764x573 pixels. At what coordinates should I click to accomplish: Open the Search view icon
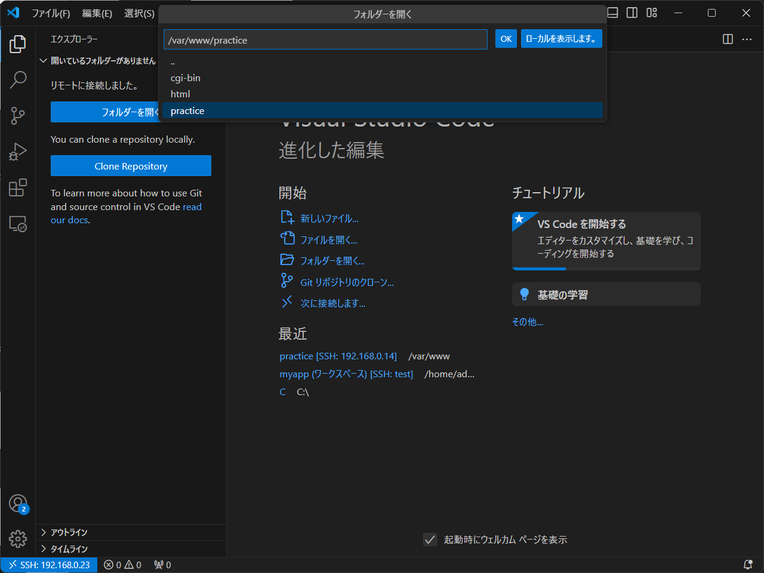(x=18, y=79)
